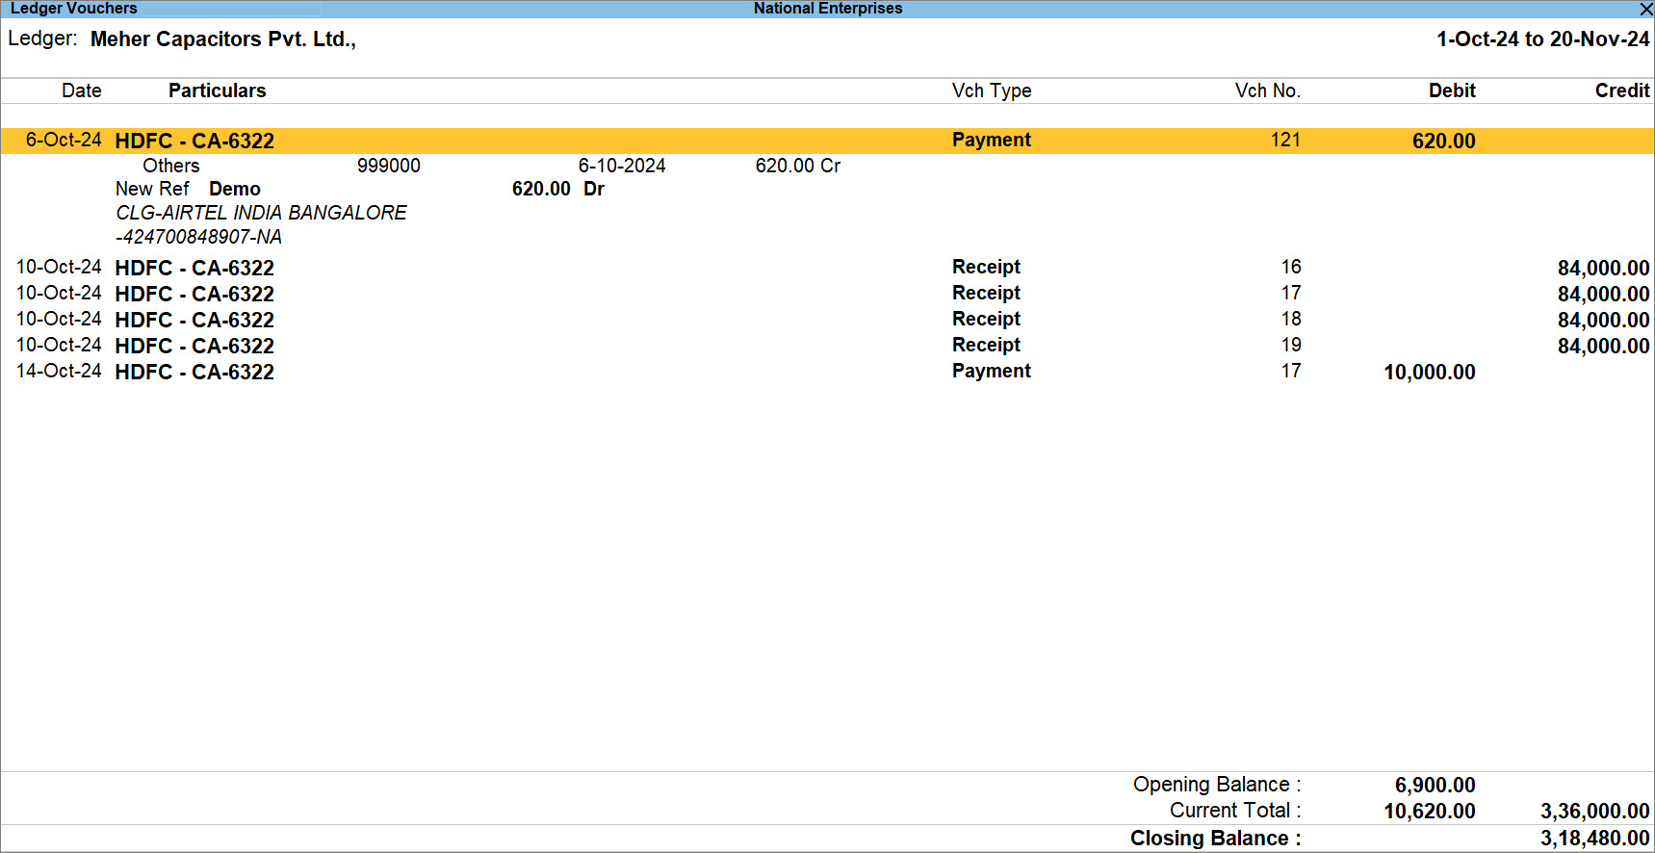Viewport: 1655px width, 853px height.
Task: Click the instrument date 6-10-2024
Action: [x=622, y=166]
